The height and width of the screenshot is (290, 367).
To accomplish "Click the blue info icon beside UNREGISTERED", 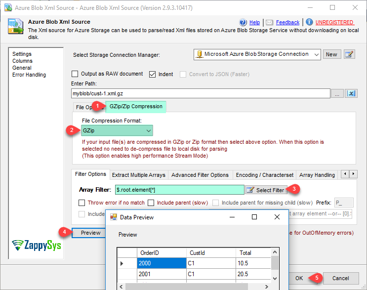I will 309,22.
